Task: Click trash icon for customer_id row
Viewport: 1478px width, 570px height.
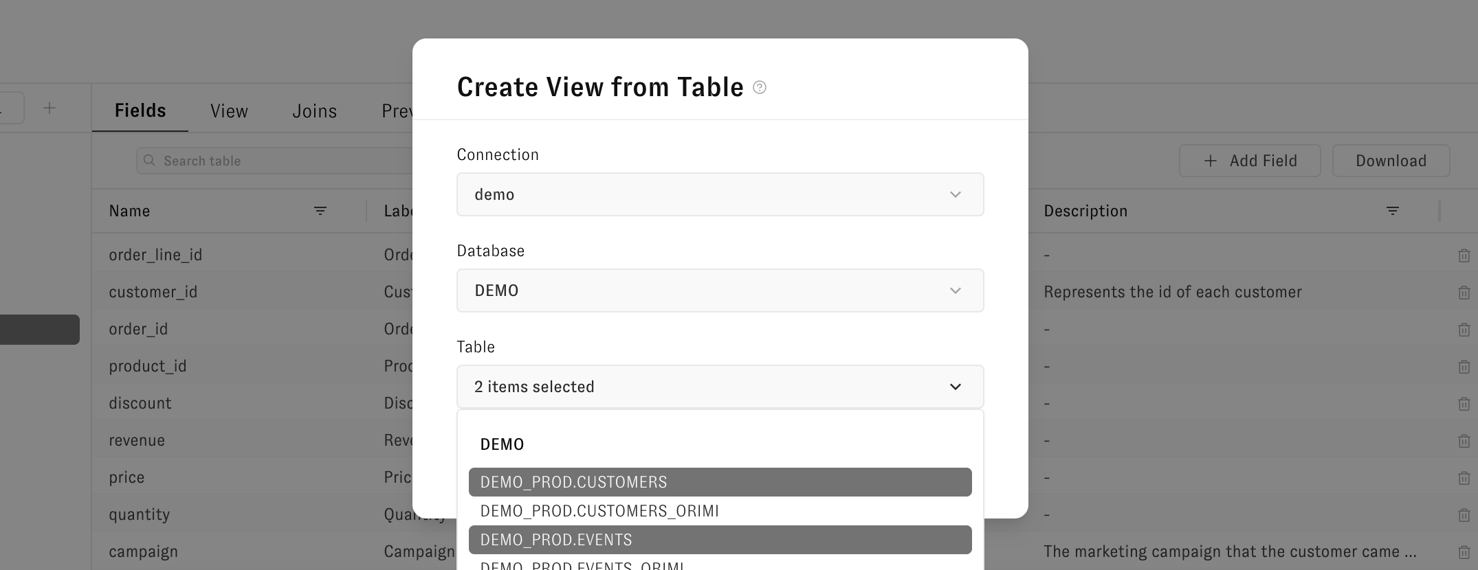Action: tap(1464, 293)
